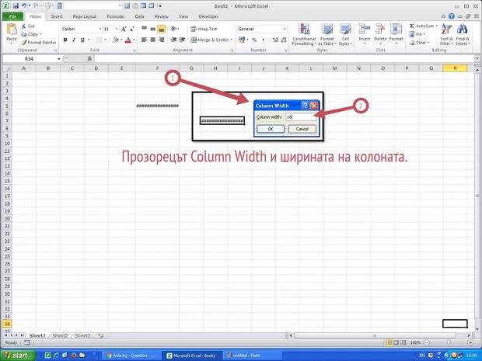This screenshot has height=361, width=482.
Task: Apply Bold formatting
Action: click(x=64, y=40)
